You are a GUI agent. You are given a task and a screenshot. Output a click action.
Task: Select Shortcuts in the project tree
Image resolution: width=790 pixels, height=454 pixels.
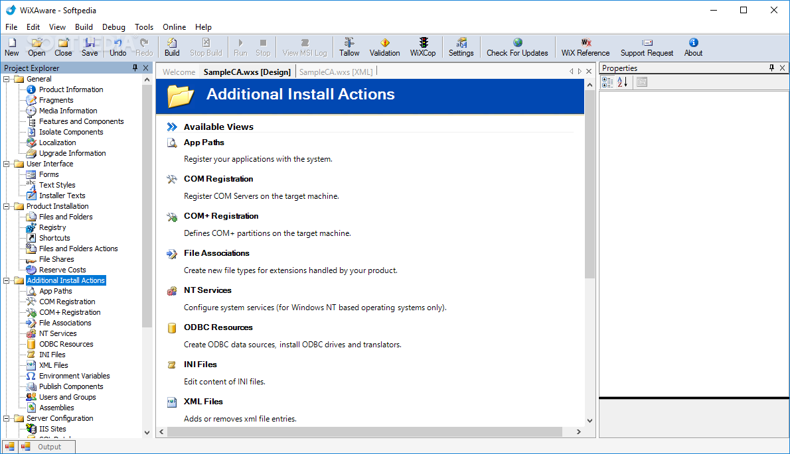pyautogui.click(x=54, y=238)
